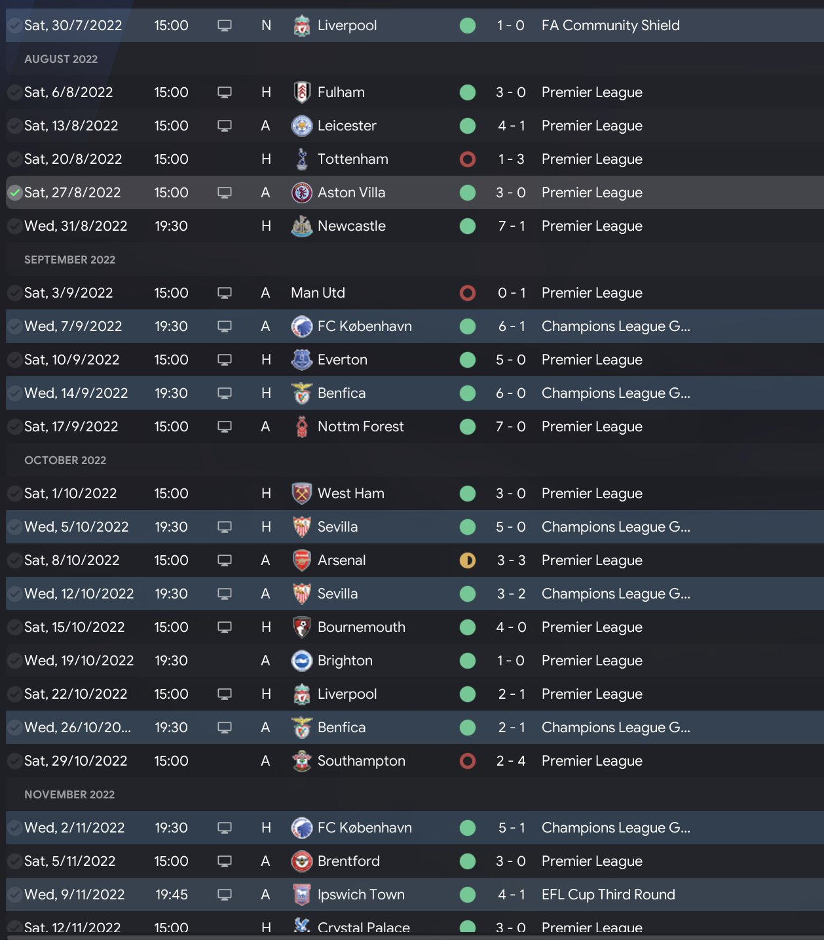The width and height of the screenshot is (824, 940).
Task: Click the 7 - 1 score against Newcastle
Action: (x=511, y=226)
